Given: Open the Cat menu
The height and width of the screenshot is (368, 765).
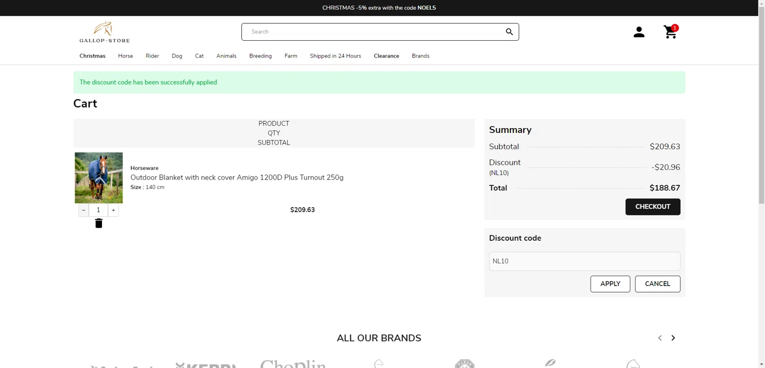Looking at the screenshot, I should coord(199,56).
